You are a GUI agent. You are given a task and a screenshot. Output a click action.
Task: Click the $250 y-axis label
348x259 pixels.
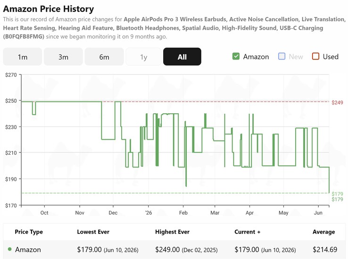coord(11,101)
